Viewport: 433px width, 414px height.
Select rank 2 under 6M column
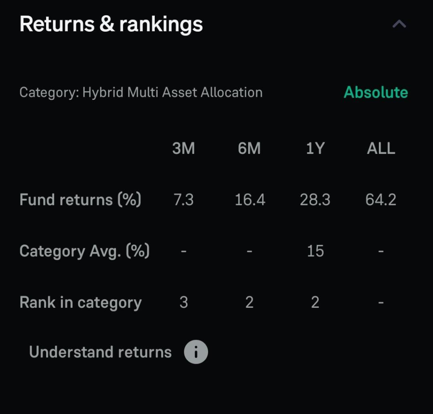tap(249, 302)
